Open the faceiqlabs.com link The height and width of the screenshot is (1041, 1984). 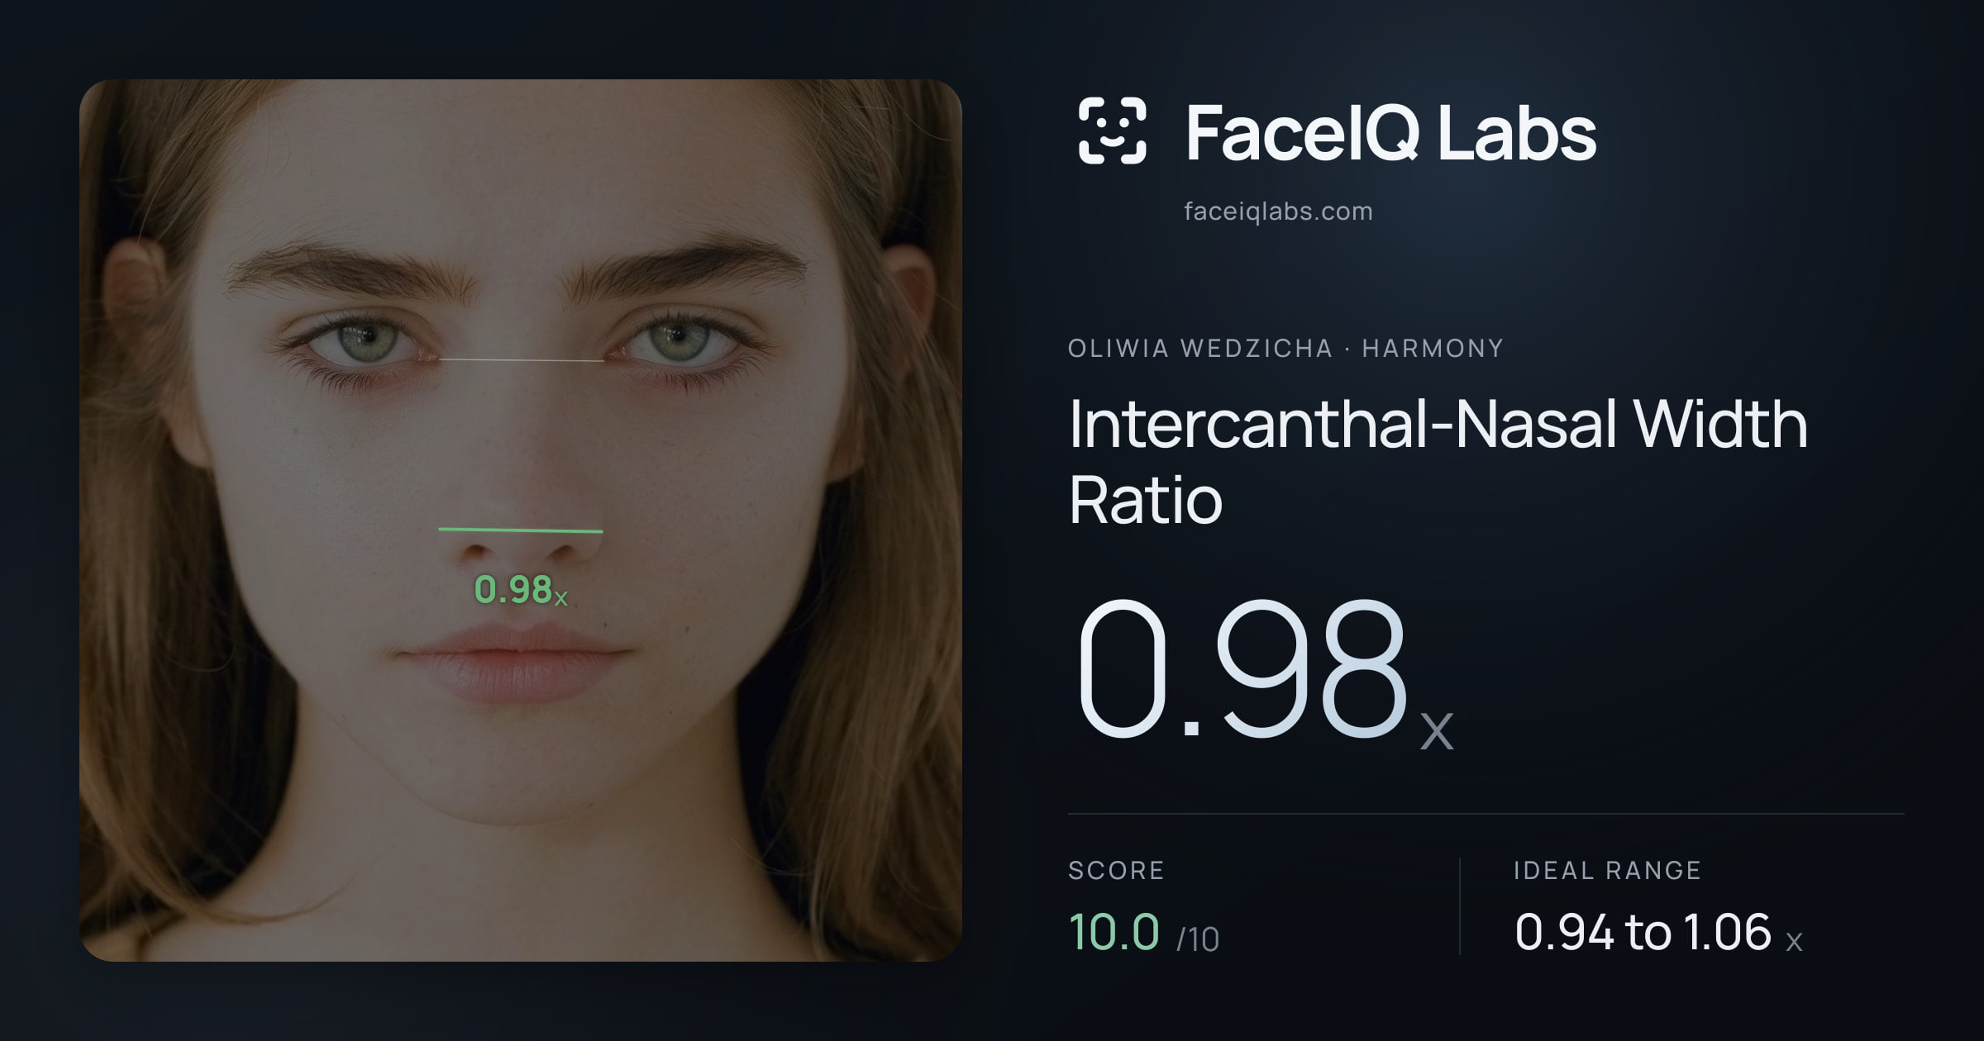1278,212
